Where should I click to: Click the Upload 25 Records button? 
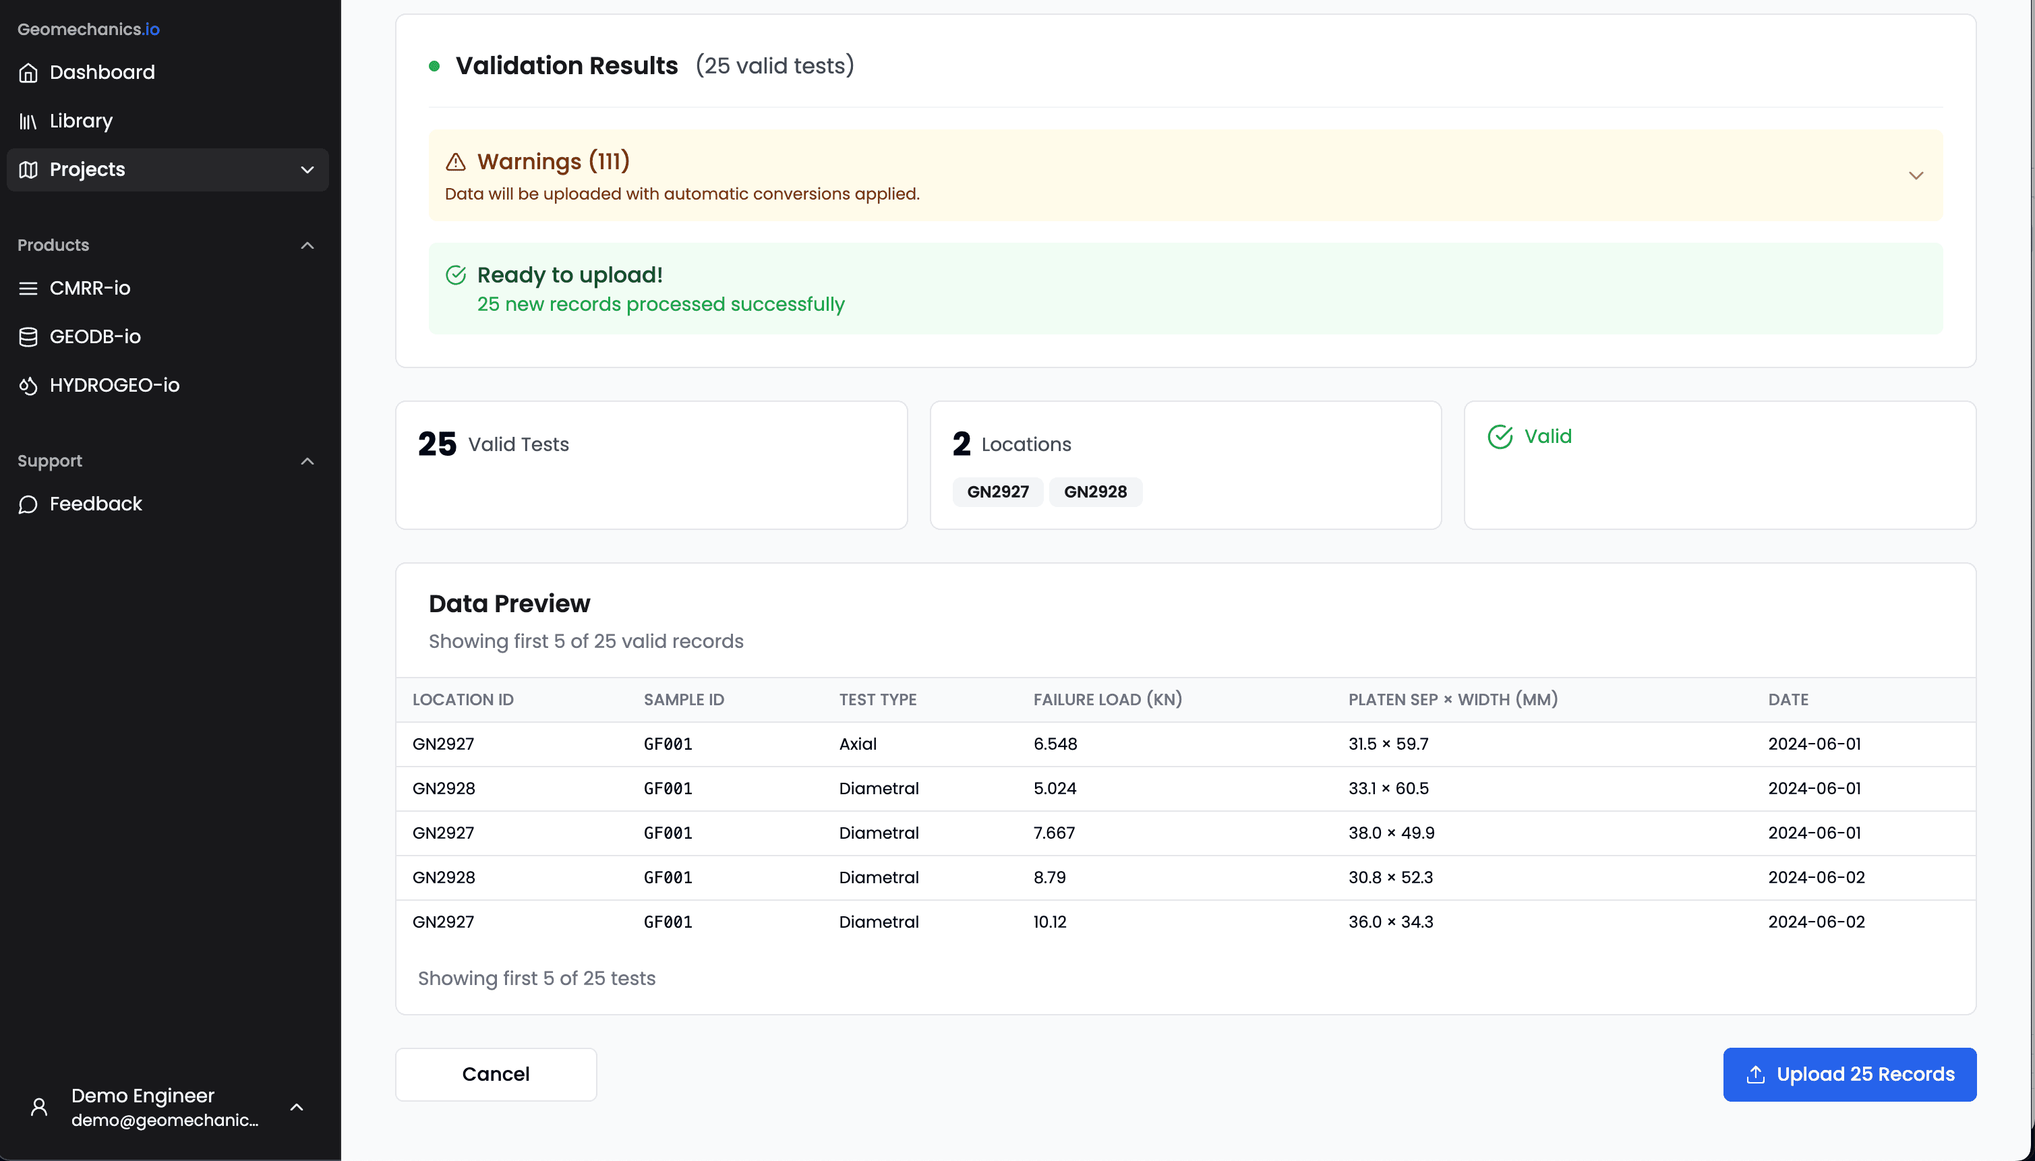[x=1848, y=1074]
